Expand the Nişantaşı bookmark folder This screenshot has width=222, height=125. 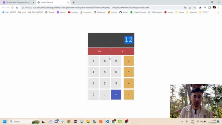tap(191, 12)
